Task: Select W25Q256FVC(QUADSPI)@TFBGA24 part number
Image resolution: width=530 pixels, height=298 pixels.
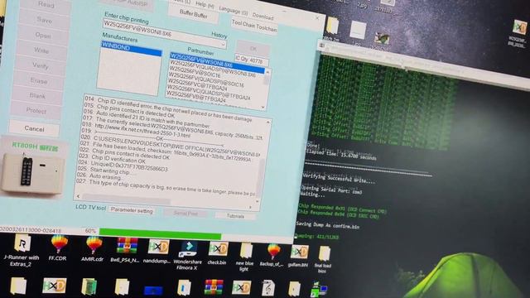Action: [208, 94]
